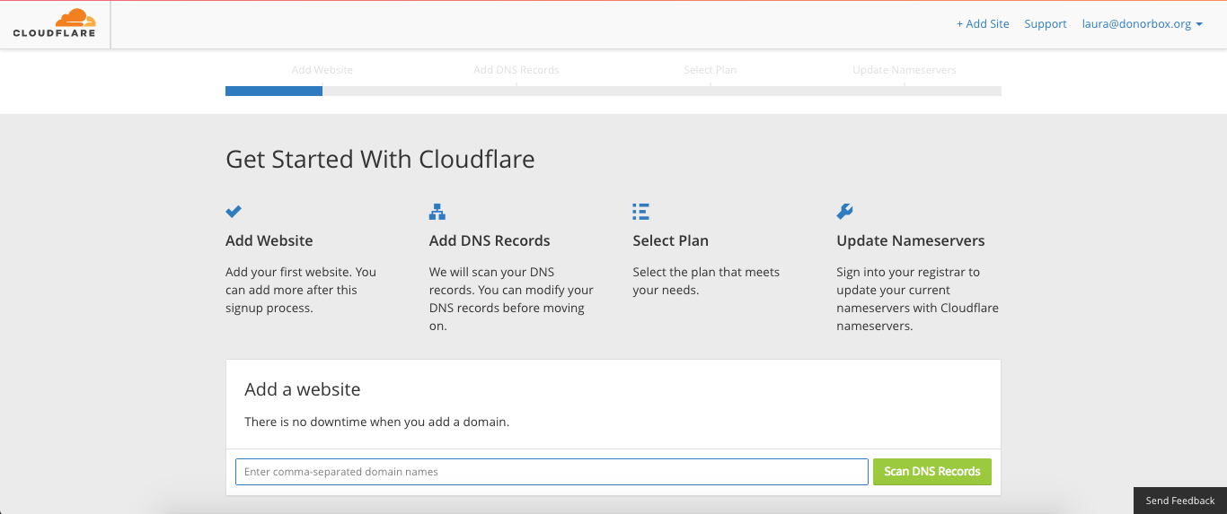Screen dimensions: 1227x514
Task: Click the Cloudflare logo
Action: [54, 24]
